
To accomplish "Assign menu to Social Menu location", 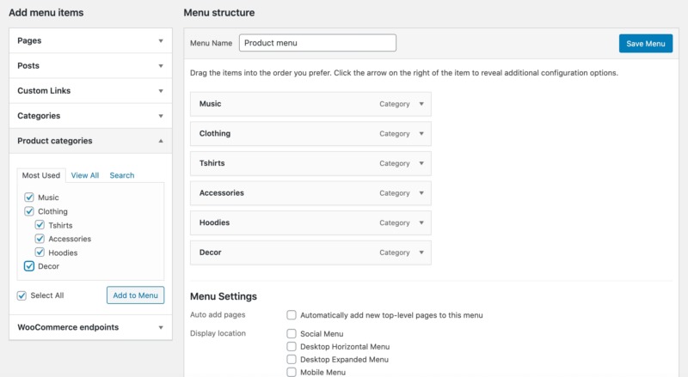I will (x=292, y=333).
